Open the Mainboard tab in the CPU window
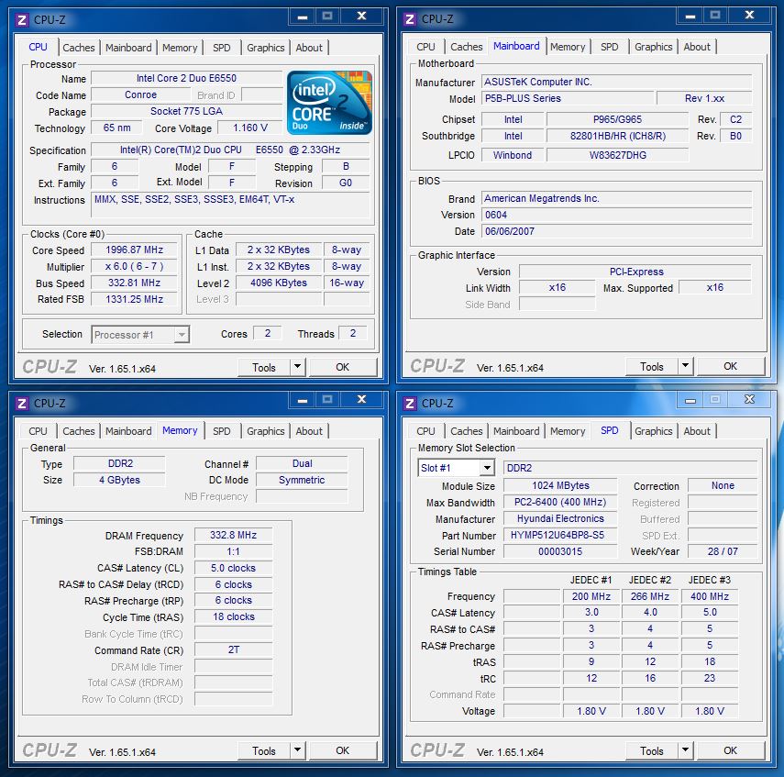 pyautogui.click(x=128, y=48)
